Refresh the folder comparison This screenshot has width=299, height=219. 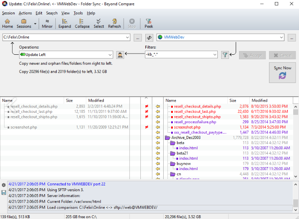coord(115,24)
